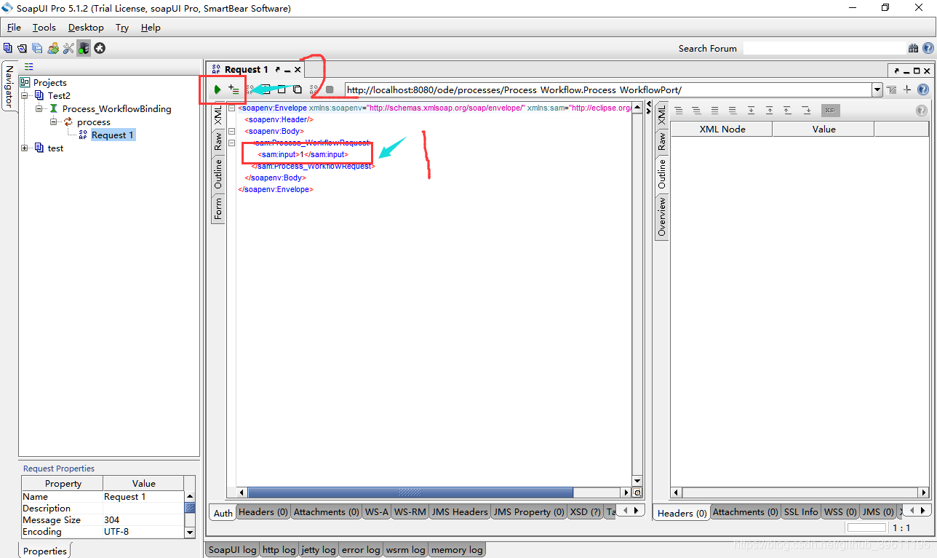
Task: Open Preferences with the tools icon
Action: click(x=68, y=48)
